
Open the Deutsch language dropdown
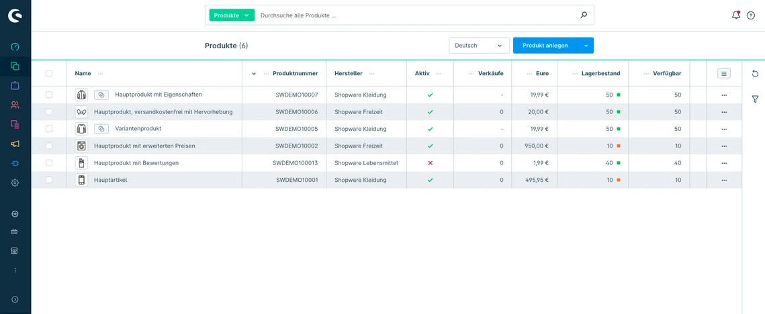pyautogui.click(x=479, y=46)
